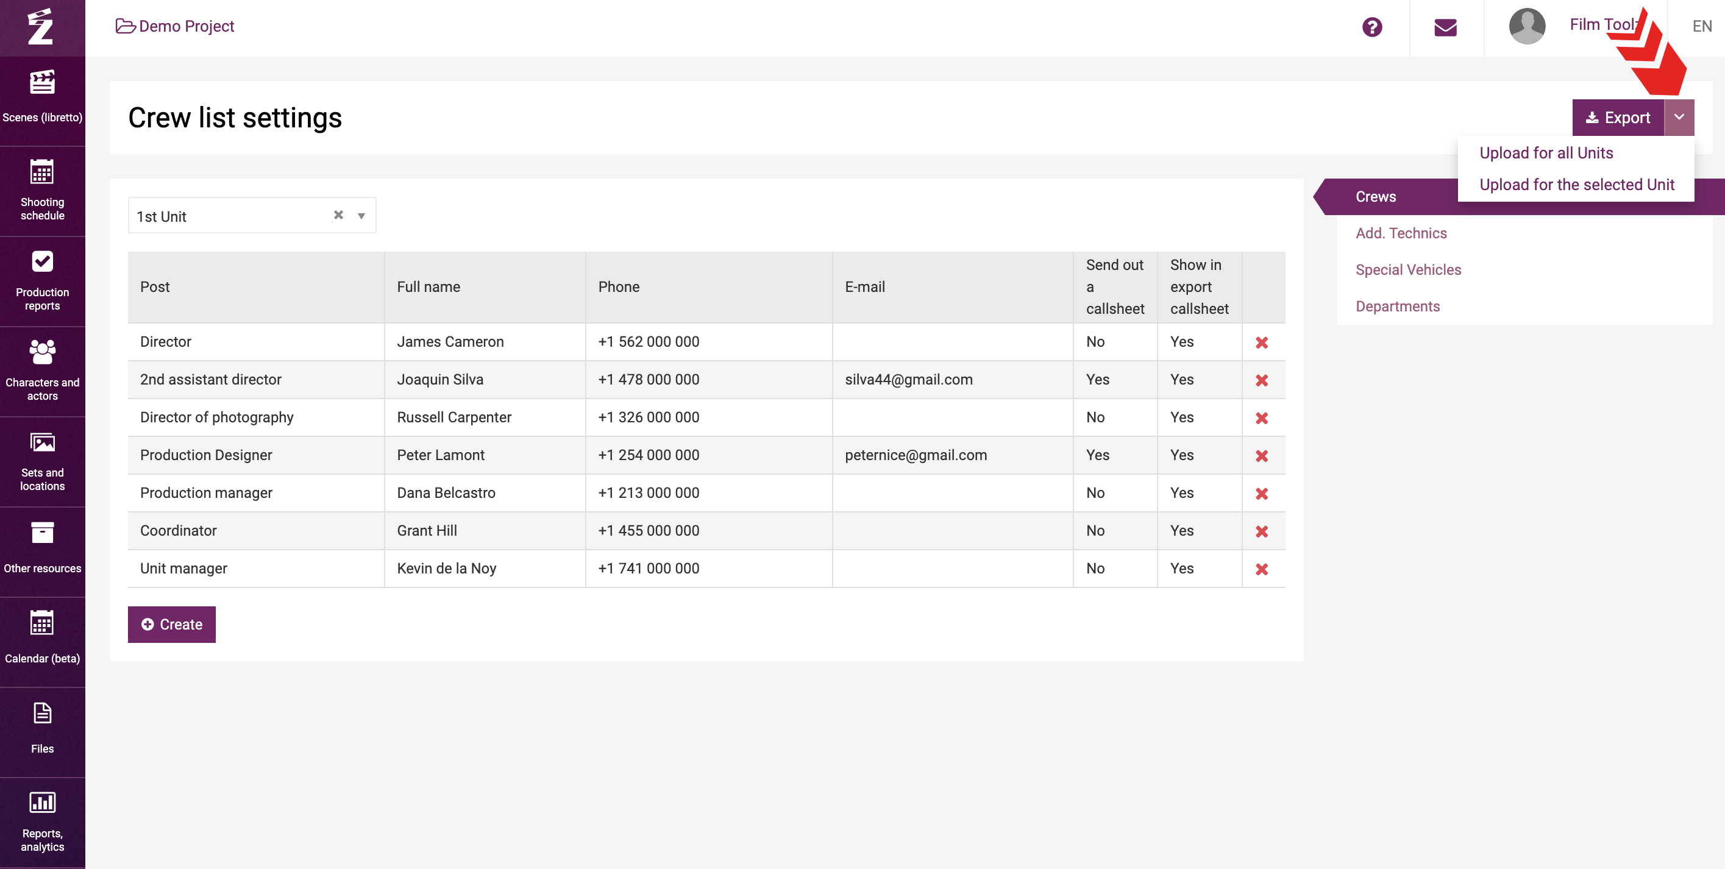
Task: Open Files section in the sidebar
Action: tap(42, 732)
